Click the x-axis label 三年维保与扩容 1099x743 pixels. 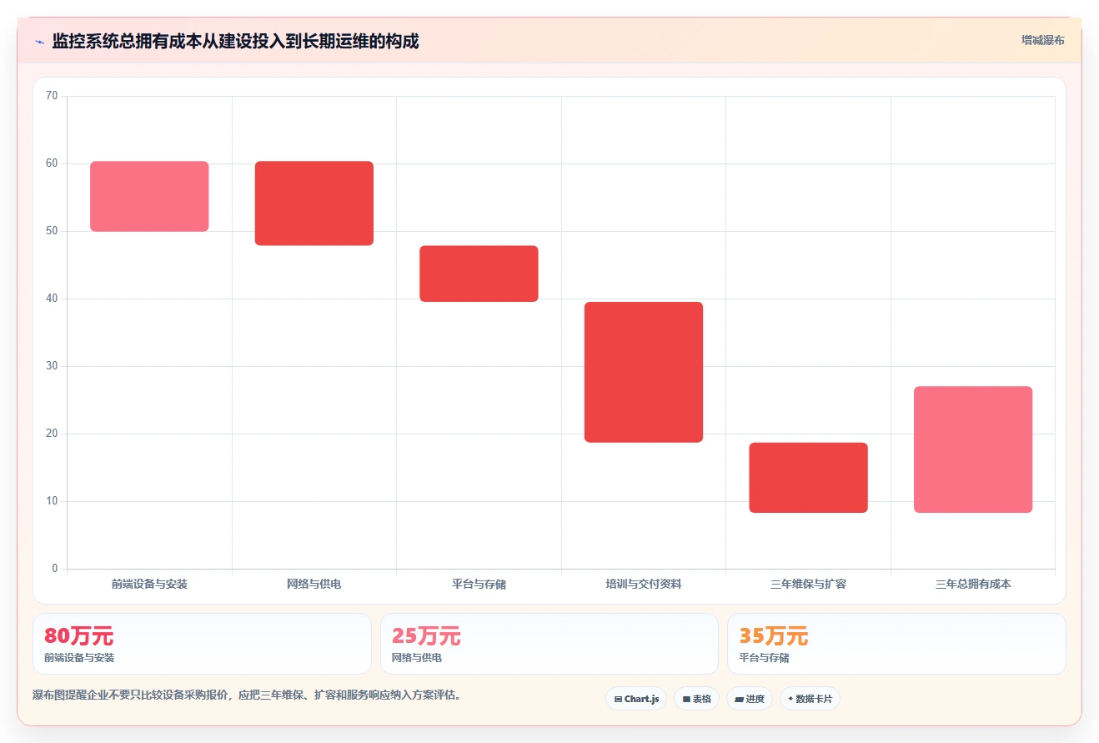[808, 584]
